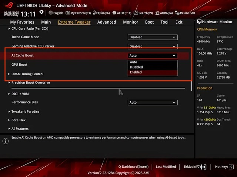The image size is (237, 177).
Task: Open Turbo Game Mode dropdown
Action: tap(153, 37)
